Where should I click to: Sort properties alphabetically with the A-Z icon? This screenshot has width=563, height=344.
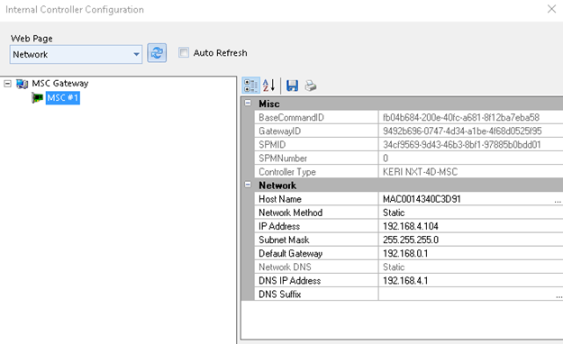click(x=268, y=86)
